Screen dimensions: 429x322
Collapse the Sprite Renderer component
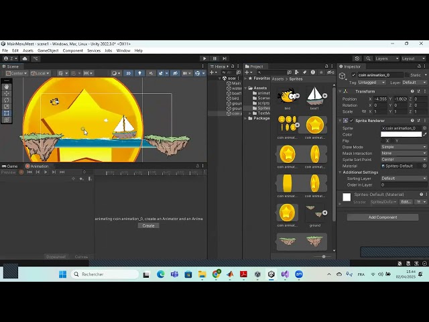[x=340, y=121]
